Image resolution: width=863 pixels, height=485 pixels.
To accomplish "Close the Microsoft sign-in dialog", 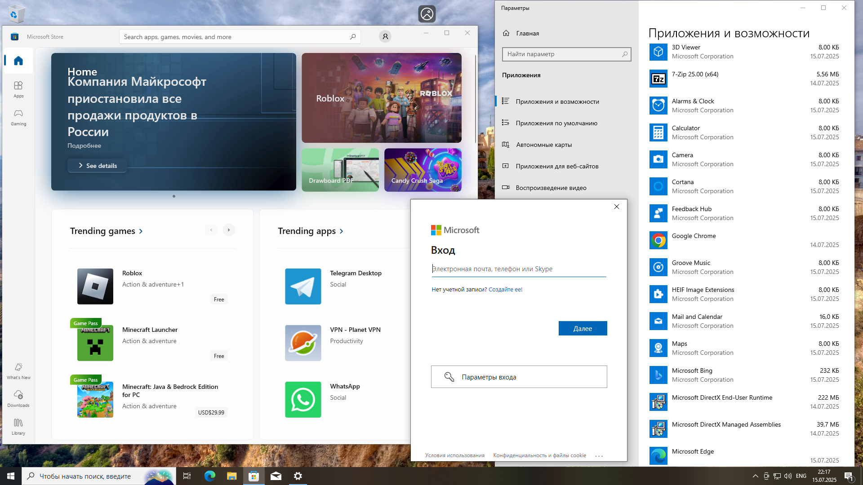I will (617, 207).
